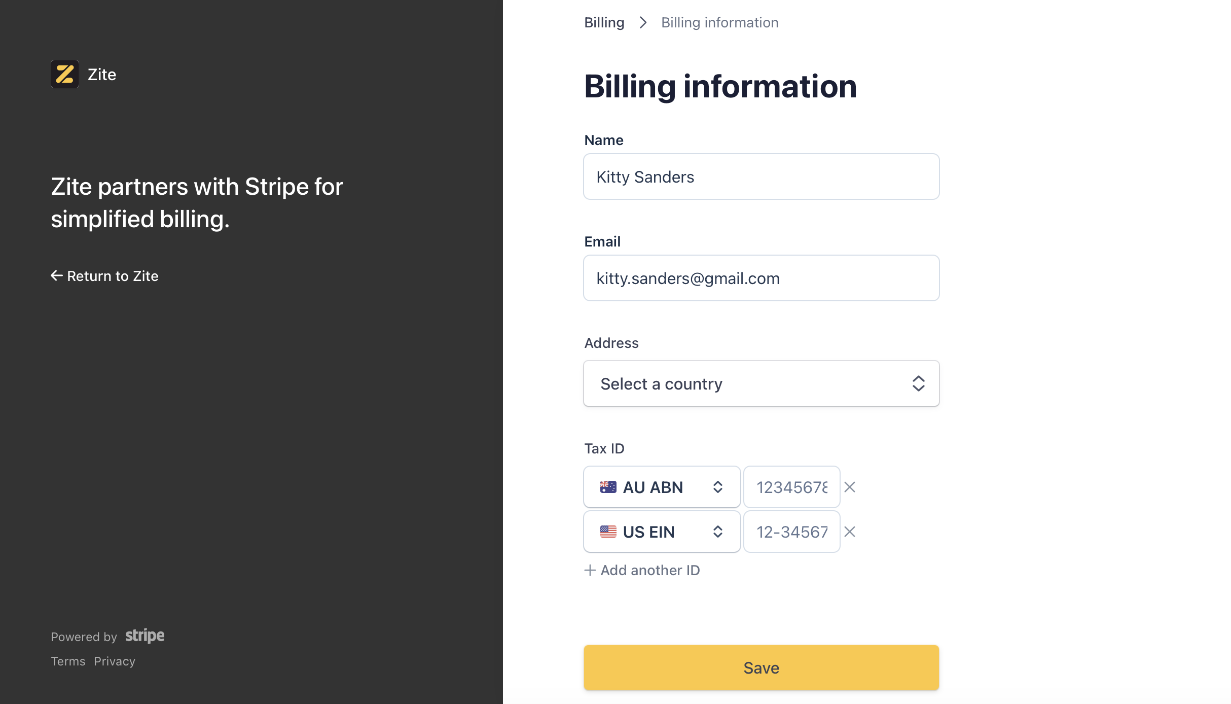Click the left arrow beside Return to Zite

click(x=57, y=275)
